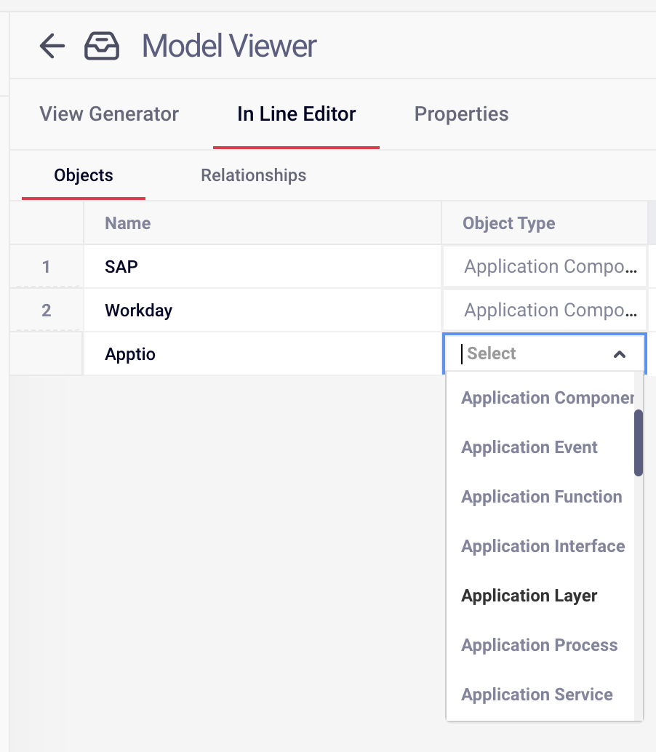The height and width of the screenshot is (752, 656).
Task: Choose Application Interface as object type
Action: point(543,546)
